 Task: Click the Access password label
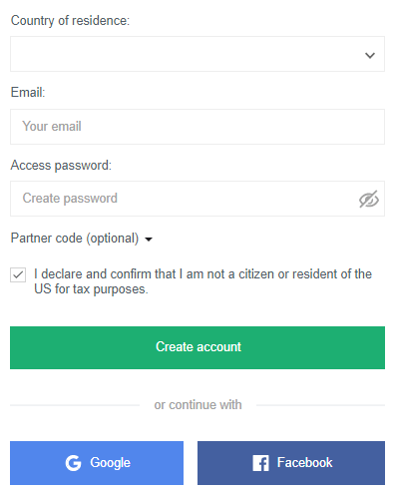[x=61, y=166]
